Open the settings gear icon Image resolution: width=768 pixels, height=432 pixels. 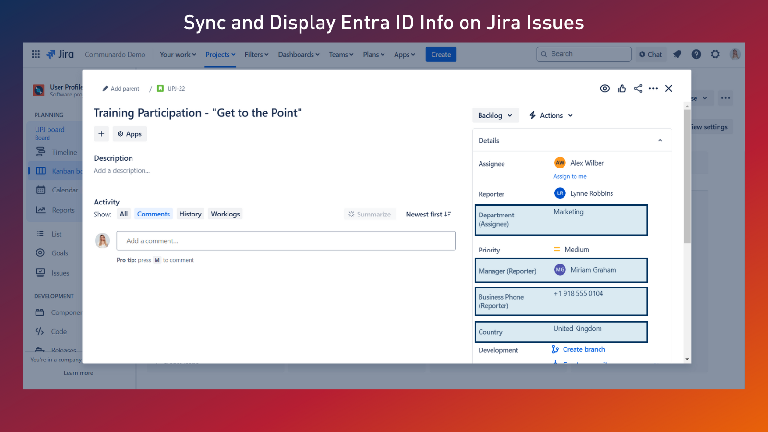click(x=715, y=54)
